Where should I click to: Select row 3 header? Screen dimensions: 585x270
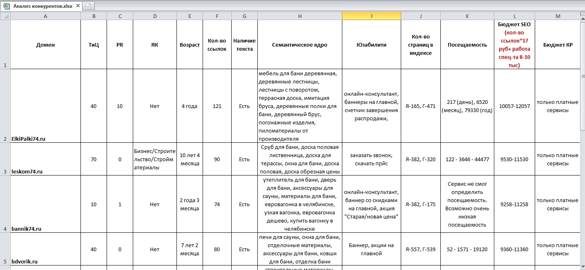coord(5,159)
